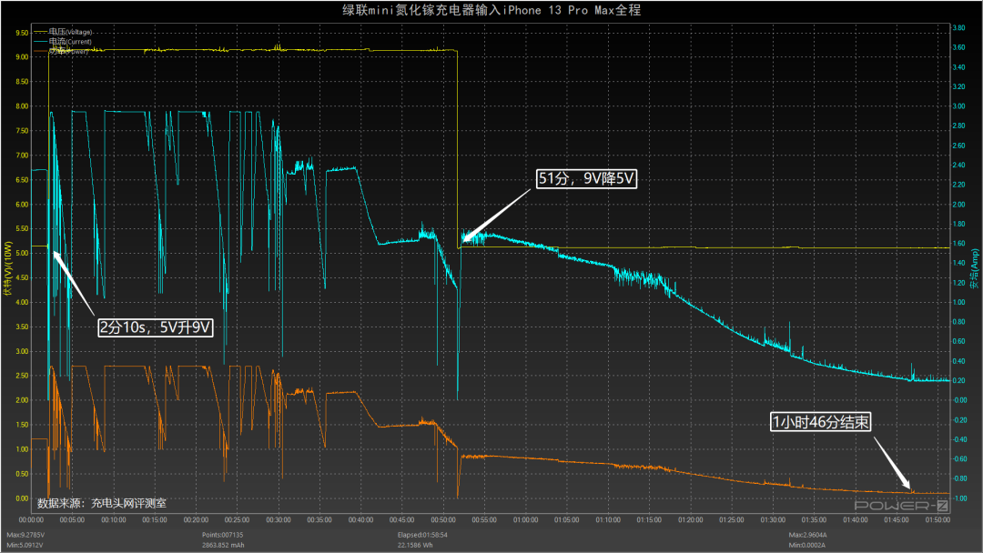The height and width of the screenshot is (553, 983).
Task: Click the 1.60 amp axis tick
Action: pos(958,244)
